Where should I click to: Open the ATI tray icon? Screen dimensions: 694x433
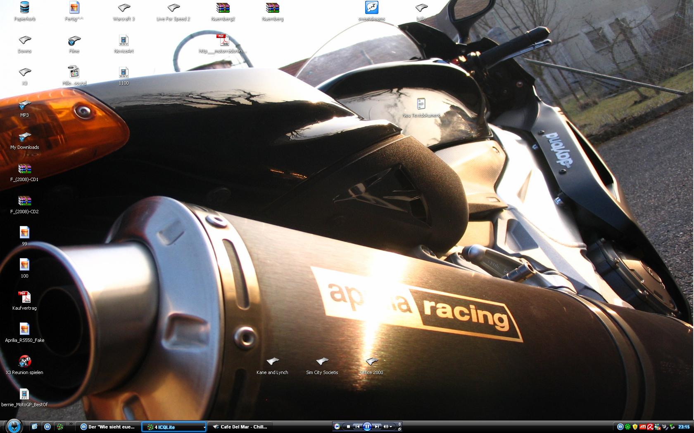(x=642, y=427)
